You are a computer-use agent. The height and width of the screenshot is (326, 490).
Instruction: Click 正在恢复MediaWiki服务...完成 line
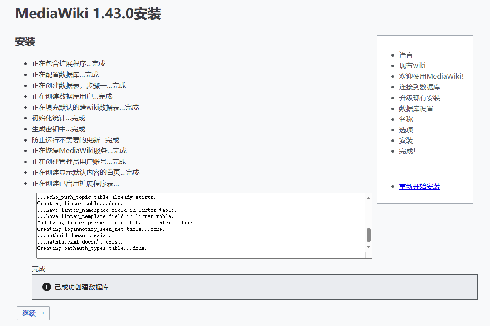tap(79, 150)
